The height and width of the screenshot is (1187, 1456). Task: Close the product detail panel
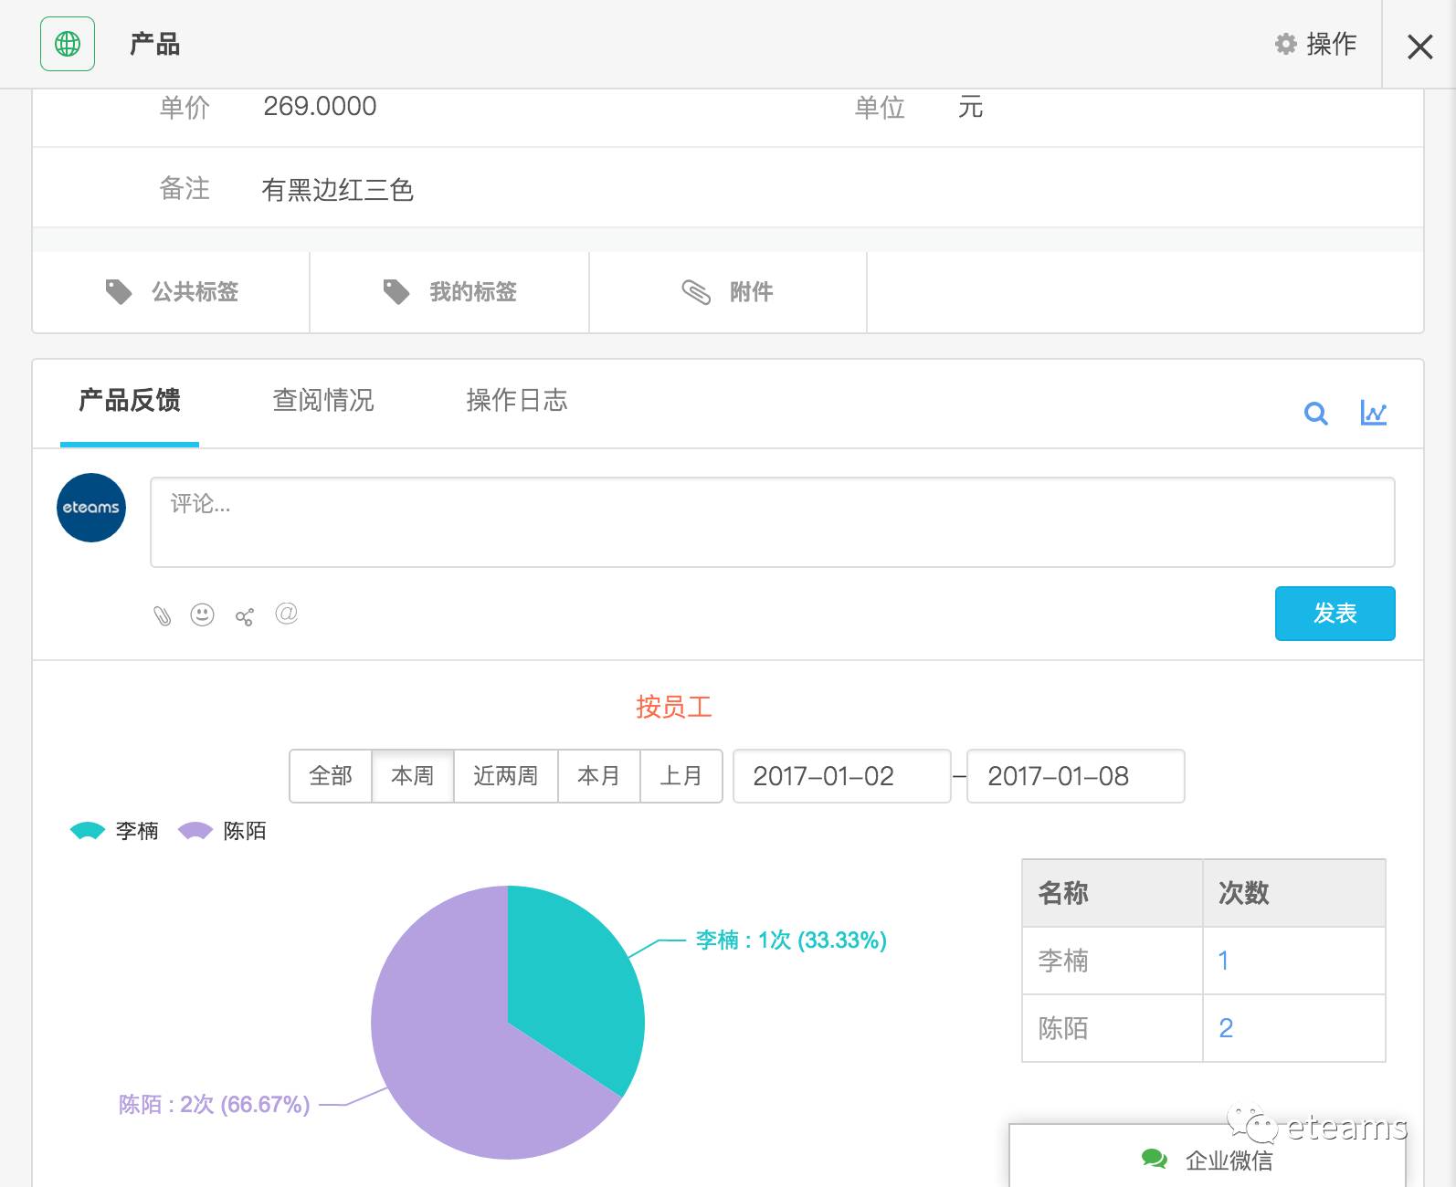[1419, 47]
